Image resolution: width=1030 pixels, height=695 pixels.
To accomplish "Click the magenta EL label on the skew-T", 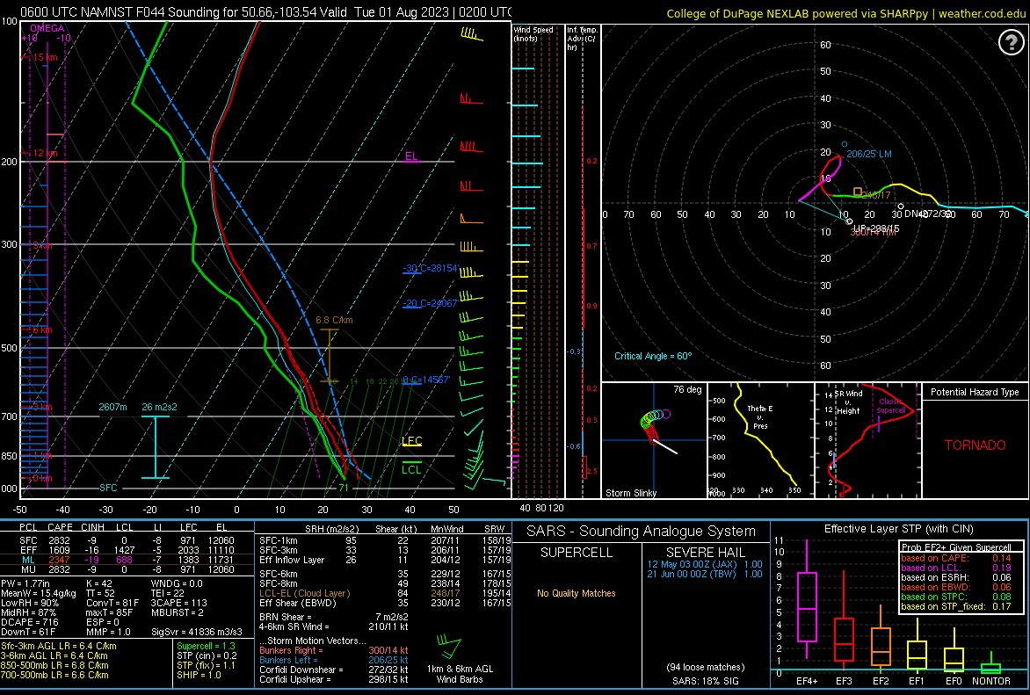I will pos(411,156).
